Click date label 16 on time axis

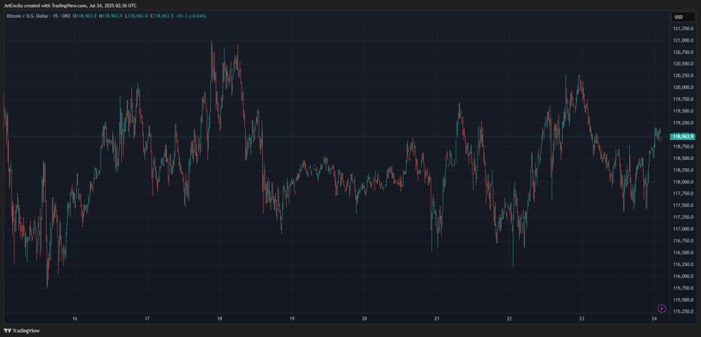(x=75, y=319)
